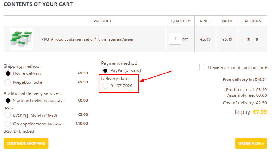Image resolution: width=273 pixels, height=156 pixels.
Task: Open the PRUTA Food container product link
Action: 88,39
